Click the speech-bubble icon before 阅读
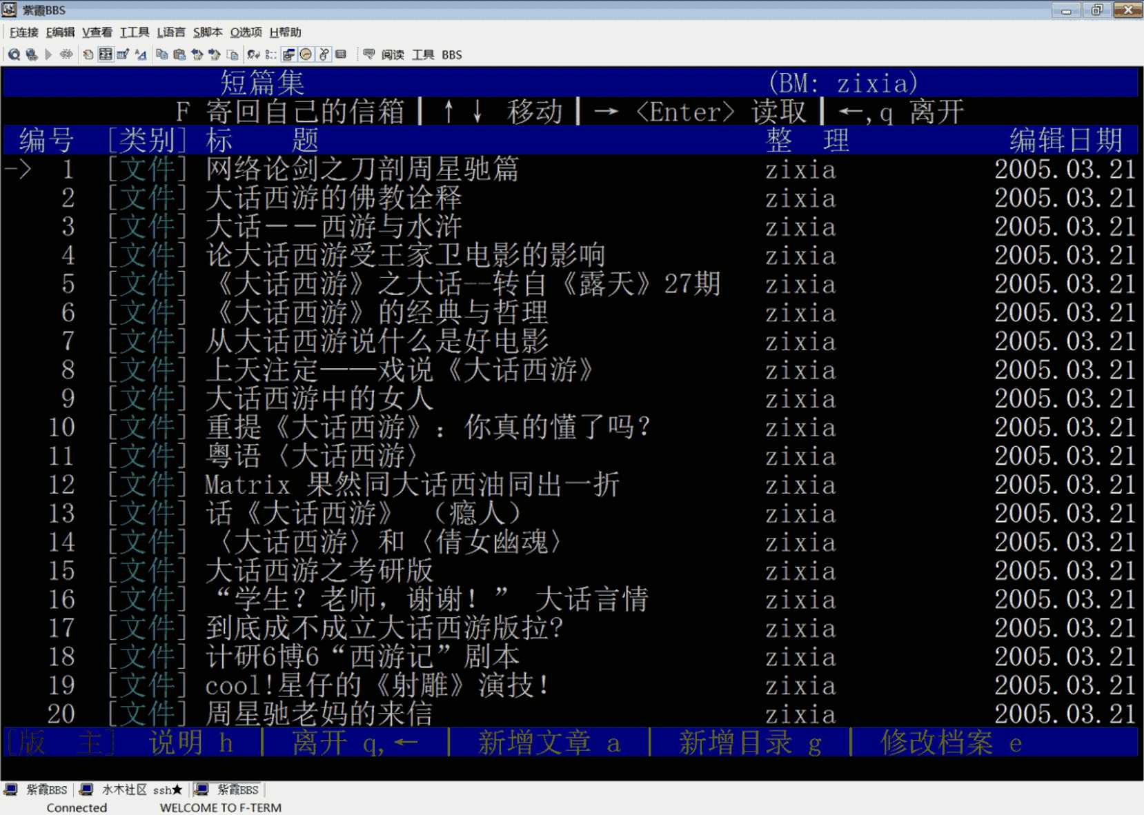The height and width of the screenshot is (815, 1144). point(369,54)
